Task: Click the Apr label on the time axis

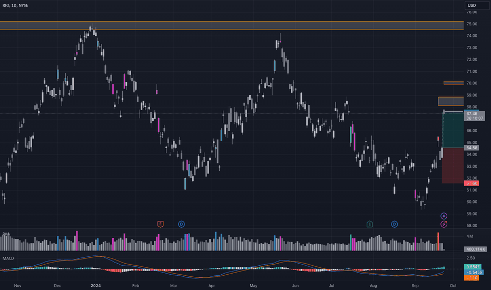Action: coord(212,286)
